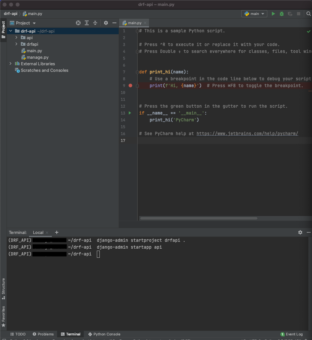Viewport: 312px width, 340px height.
Task: Toggle the breakpoint on line 9
Action: [x=130, y=85]
